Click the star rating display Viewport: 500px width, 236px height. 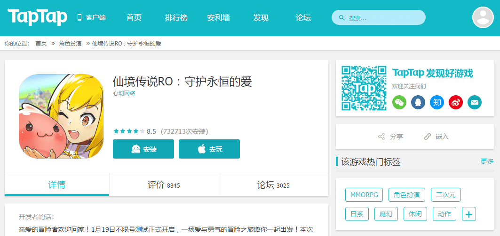pyautogui.click(x=129, y=131)
